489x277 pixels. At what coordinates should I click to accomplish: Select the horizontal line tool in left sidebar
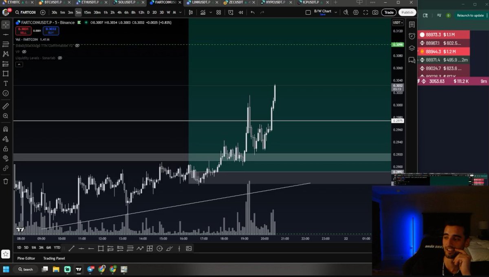(x=6, y=35)
